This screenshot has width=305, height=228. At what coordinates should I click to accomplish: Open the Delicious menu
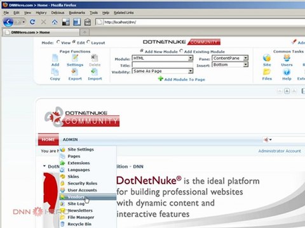click(x=58, y=13)
